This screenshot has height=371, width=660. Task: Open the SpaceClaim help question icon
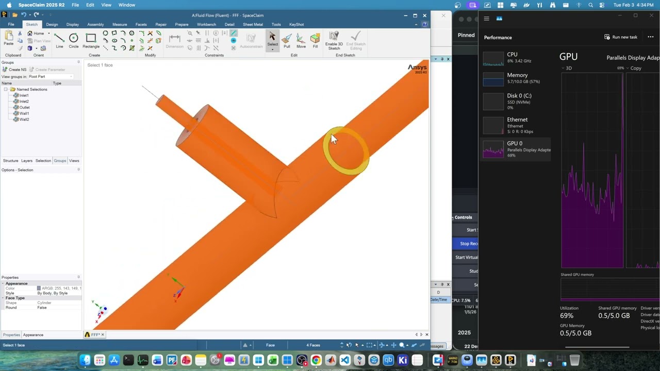pos(426,24)
